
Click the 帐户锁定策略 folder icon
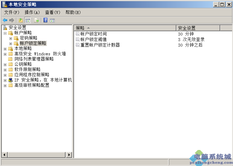click(x=16, y=43)
